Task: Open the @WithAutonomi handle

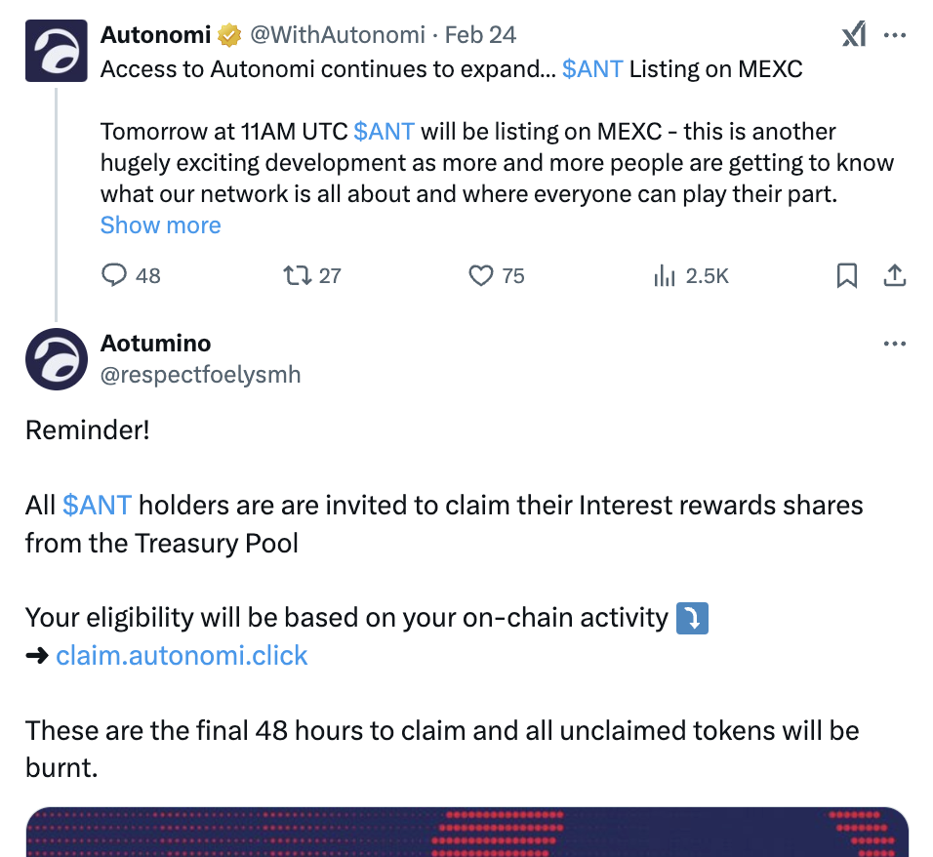Action: [x=338, y=36]
